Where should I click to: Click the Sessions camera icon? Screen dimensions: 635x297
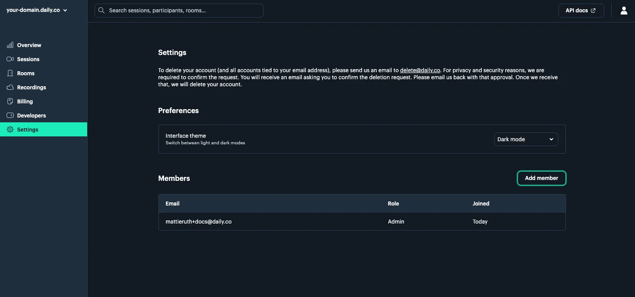tap(10, 59)
